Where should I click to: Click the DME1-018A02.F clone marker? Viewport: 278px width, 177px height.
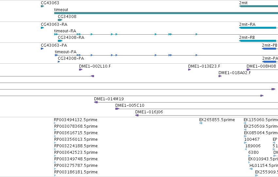220,76
